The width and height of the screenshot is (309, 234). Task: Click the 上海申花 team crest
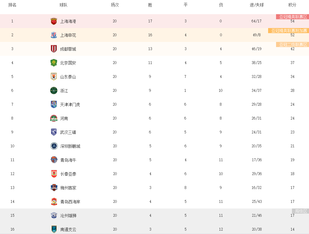[54, 35]
